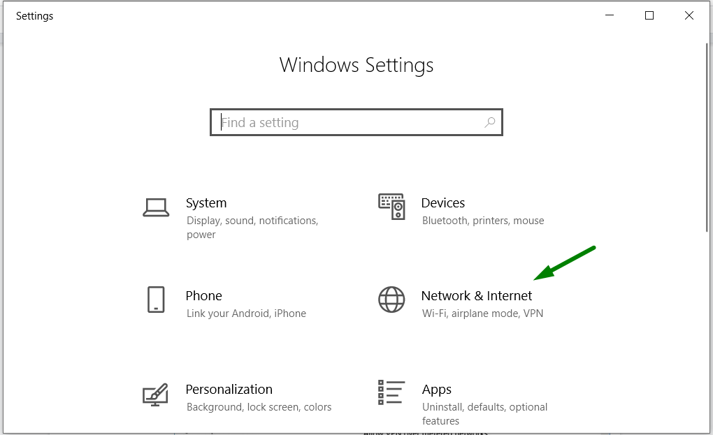This screenshot has width=713, height=435.
Task: Click "Wi-Fi, airplane mode, VPN" description
Action: 482,314
